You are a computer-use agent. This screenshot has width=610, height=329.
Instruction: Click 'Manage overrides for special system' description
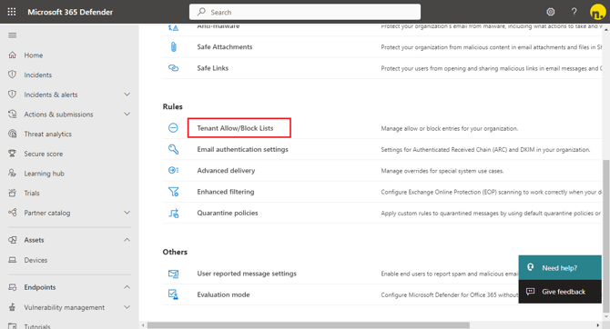point(442,171)
